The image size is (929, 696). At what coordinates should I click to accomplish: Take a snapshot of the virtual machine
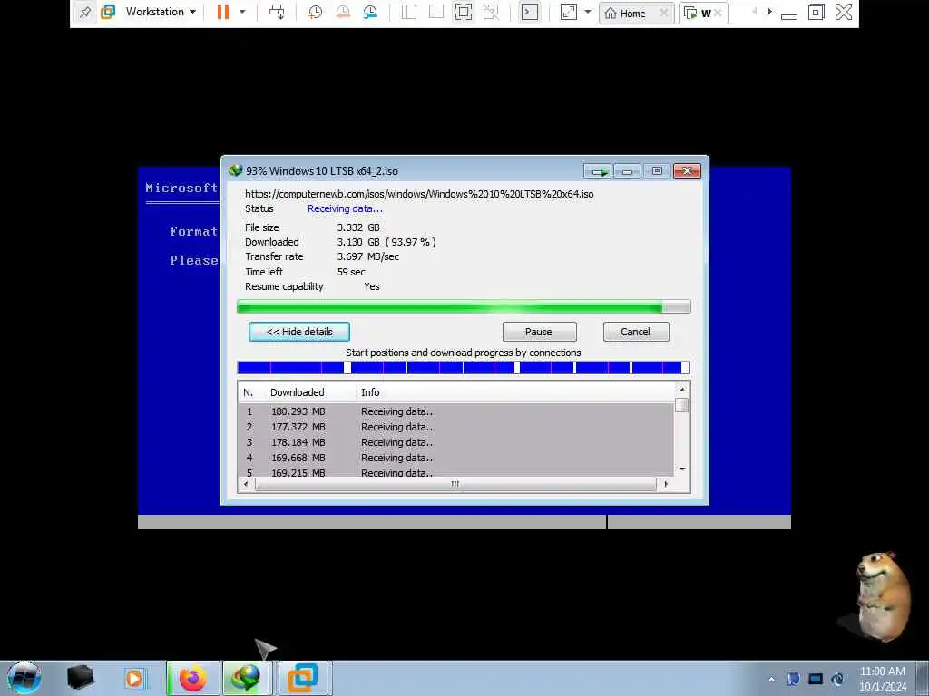pos(315,12)
